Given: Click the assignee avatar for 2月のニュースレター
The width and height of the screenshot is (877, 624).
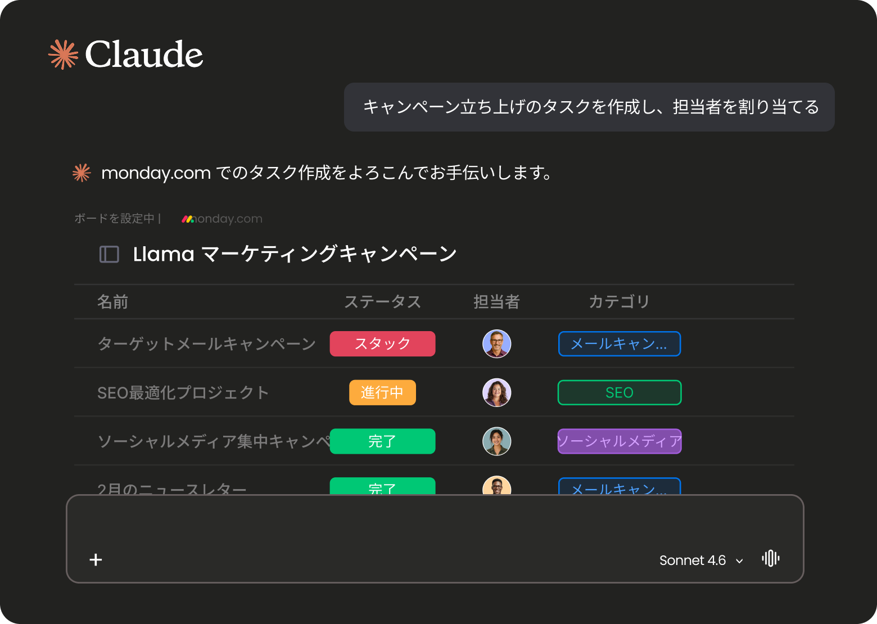Looking at the screenshot, I should coord(497,486).
